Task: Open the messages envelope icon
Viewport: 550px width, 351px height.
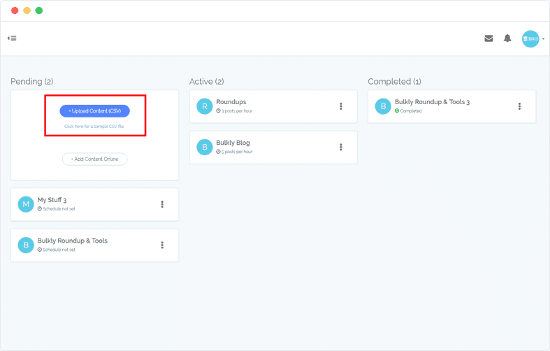Action: [x=489, y=38]
